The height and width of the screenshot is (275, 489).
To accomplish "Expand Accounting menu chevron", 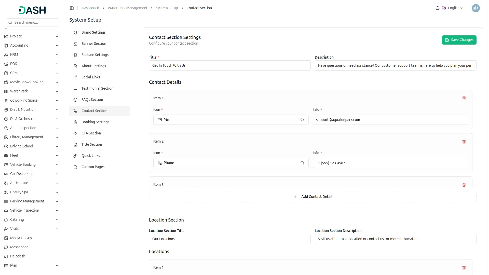I will pos(57,46).
